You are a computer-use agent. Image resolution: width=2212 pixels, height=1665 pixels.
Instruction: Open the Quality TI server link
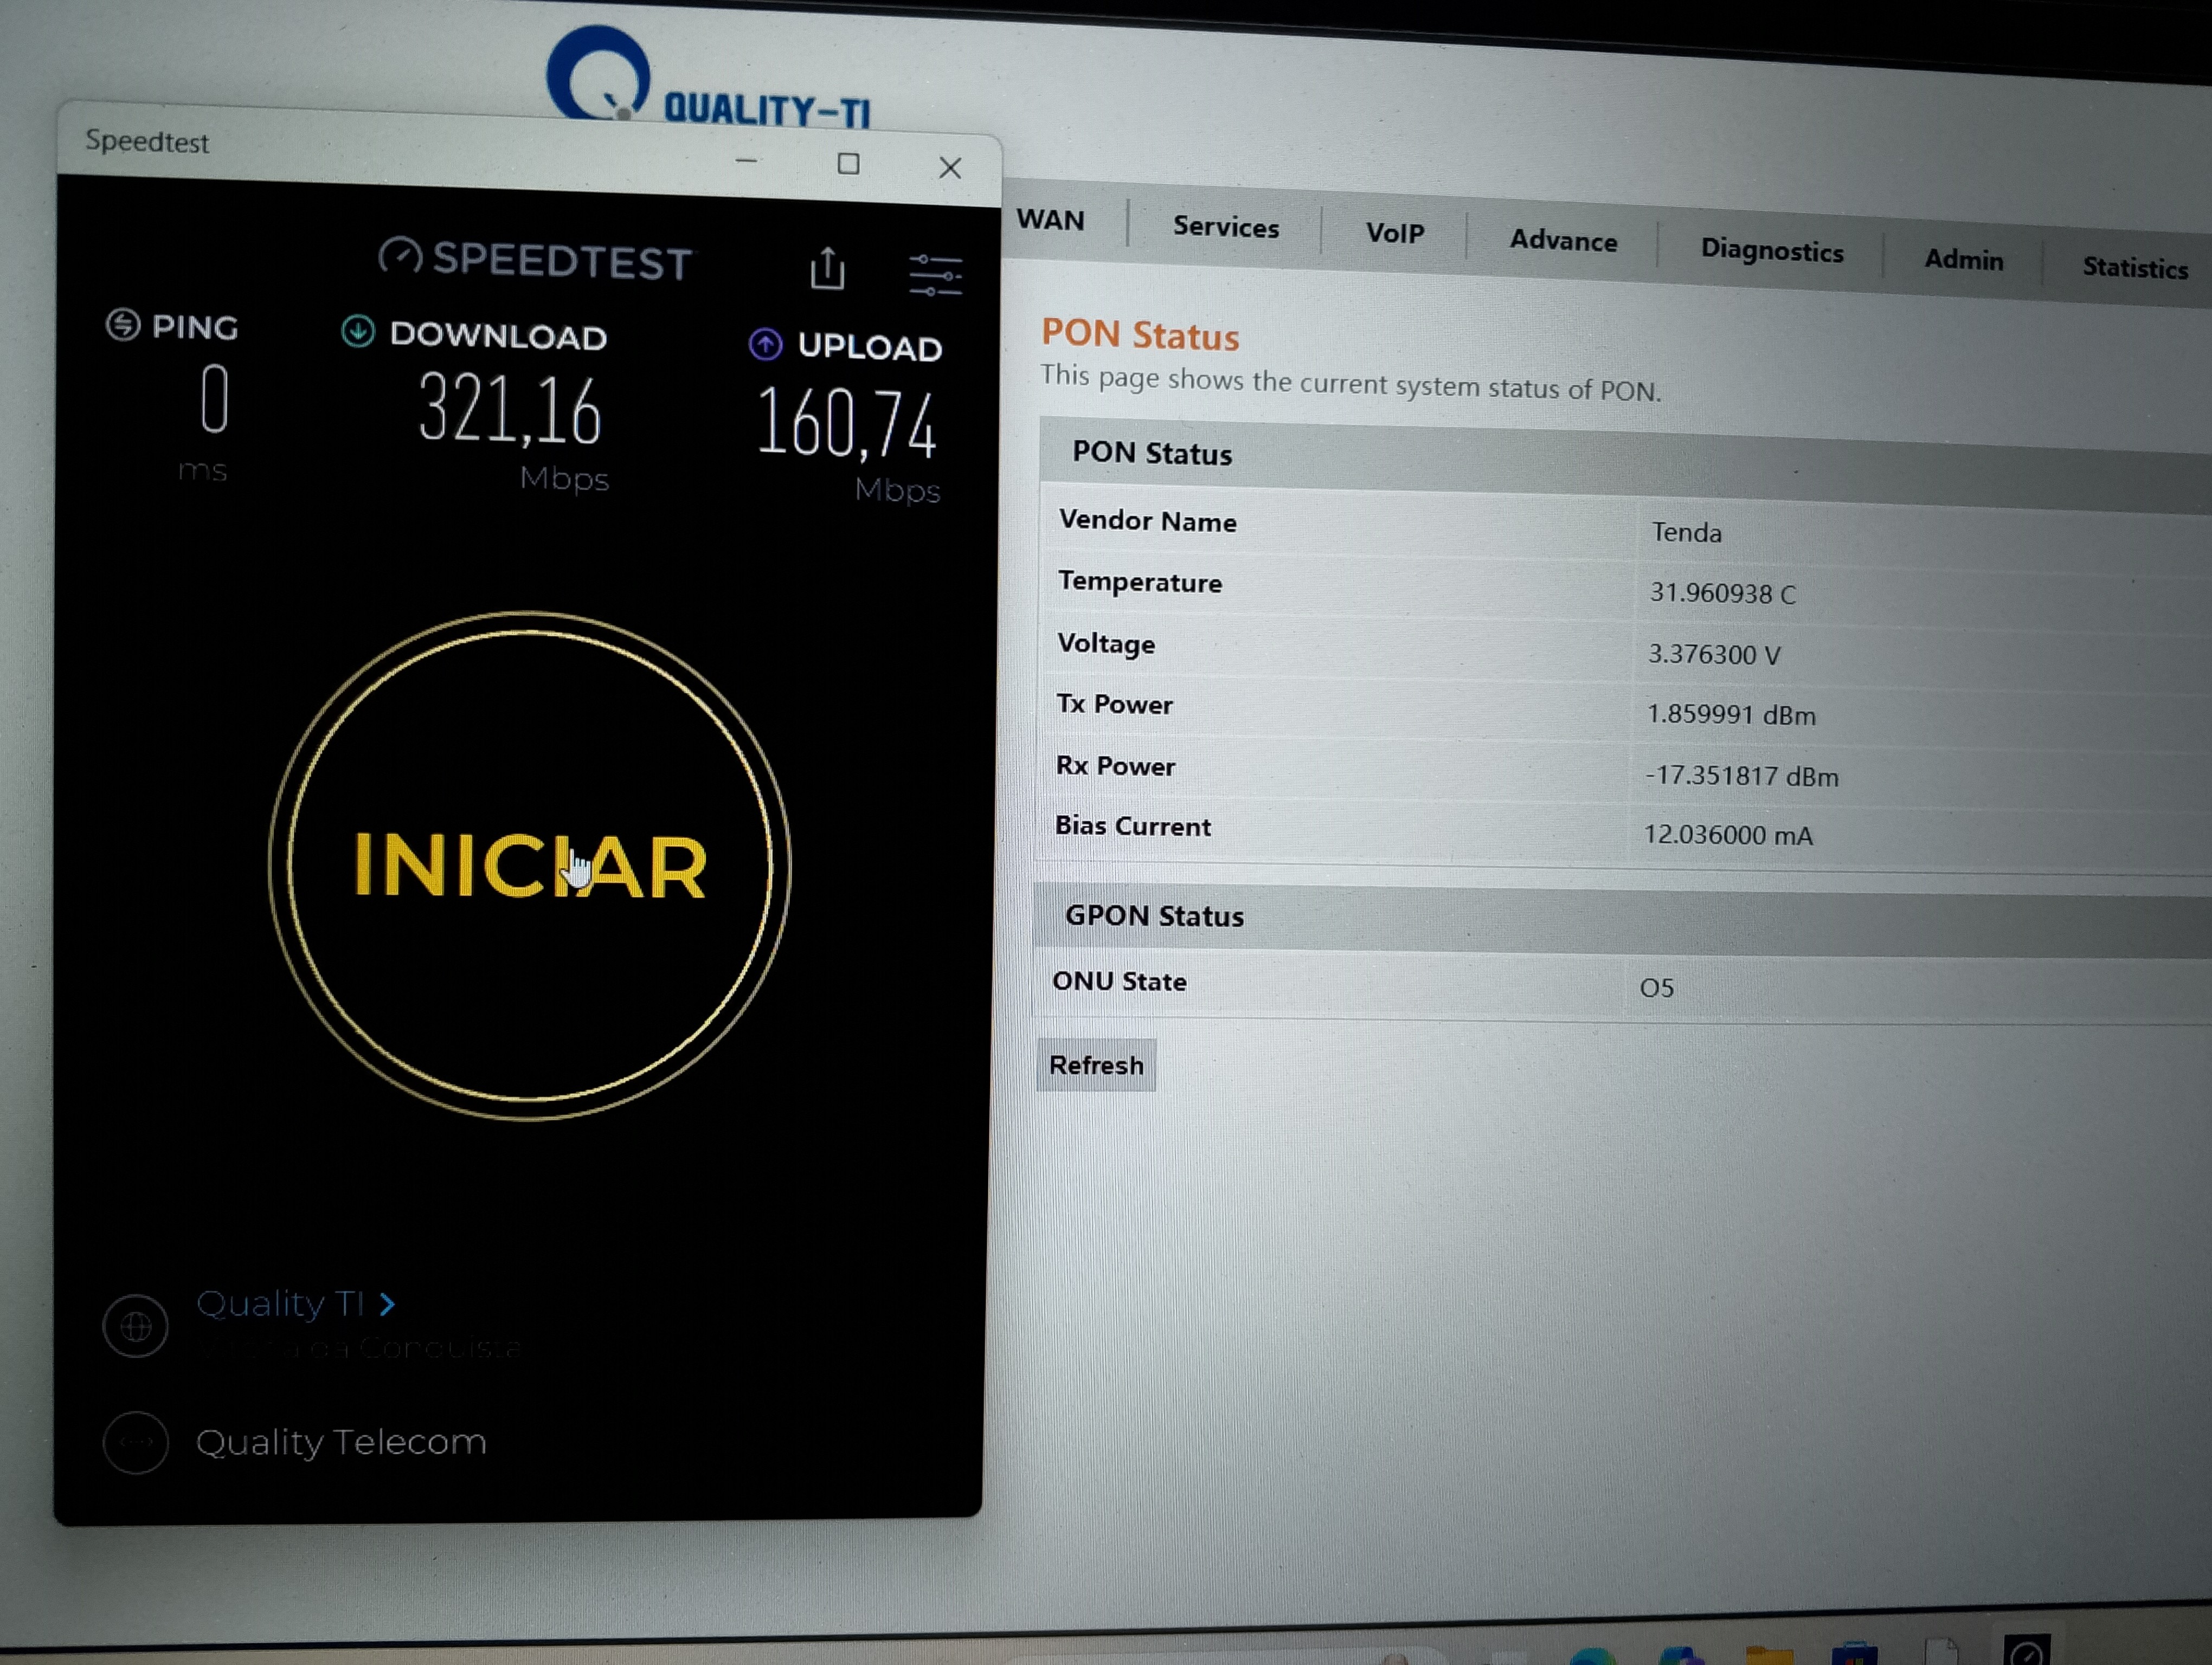pos(280,1303)
